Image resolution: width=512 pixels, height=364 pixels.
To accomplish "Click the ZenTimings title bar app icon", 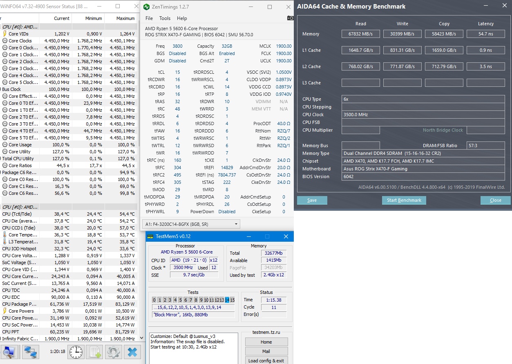I will coord(147,7).
